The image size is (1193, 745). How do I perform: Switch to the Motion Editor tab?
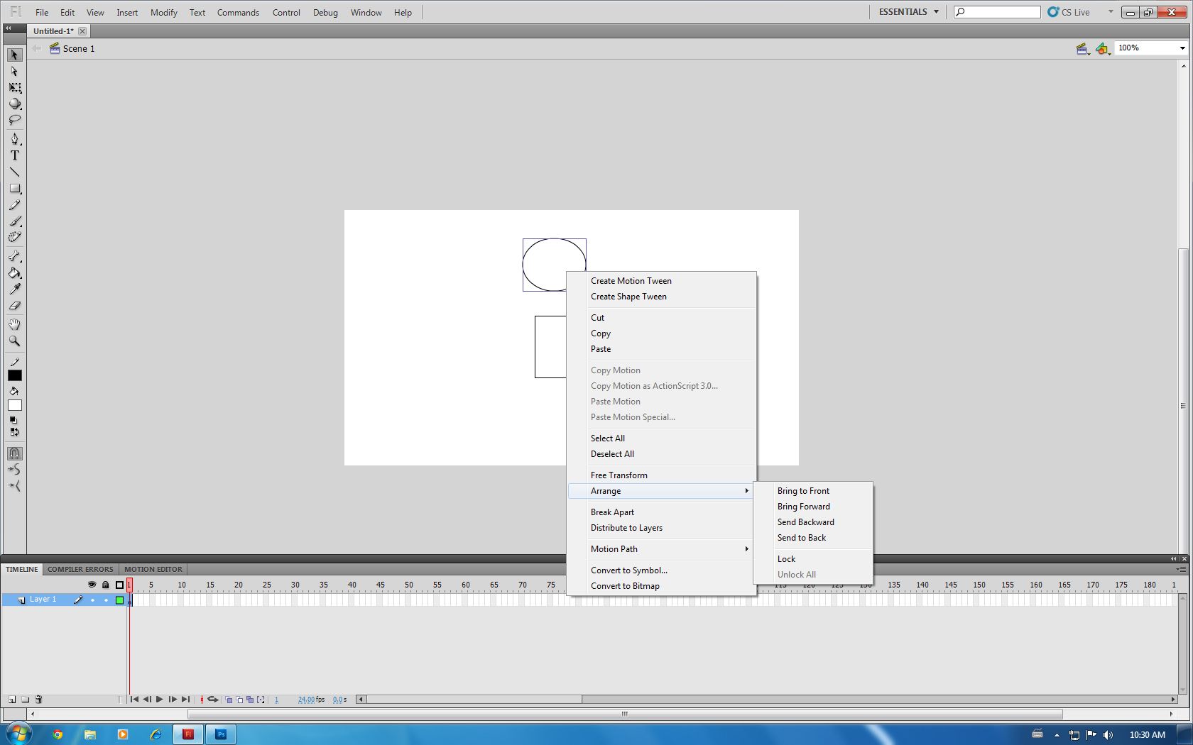pyautogui.click(x=153, y=569)
